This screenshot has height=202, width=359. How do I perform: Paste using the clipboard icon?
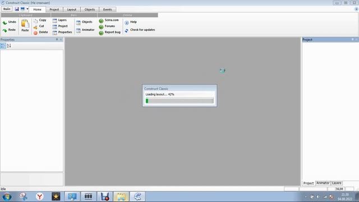pos(25,24)
